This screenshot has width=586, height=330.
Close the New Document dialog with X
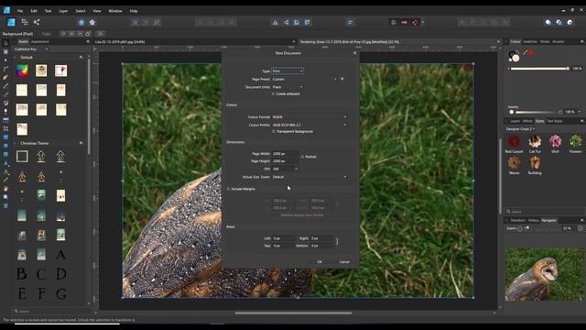click(x=354, y=53)
